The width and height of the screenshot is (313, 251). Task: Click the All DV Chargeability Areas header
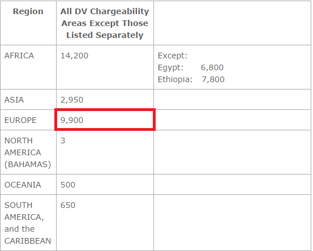(105, 23)
